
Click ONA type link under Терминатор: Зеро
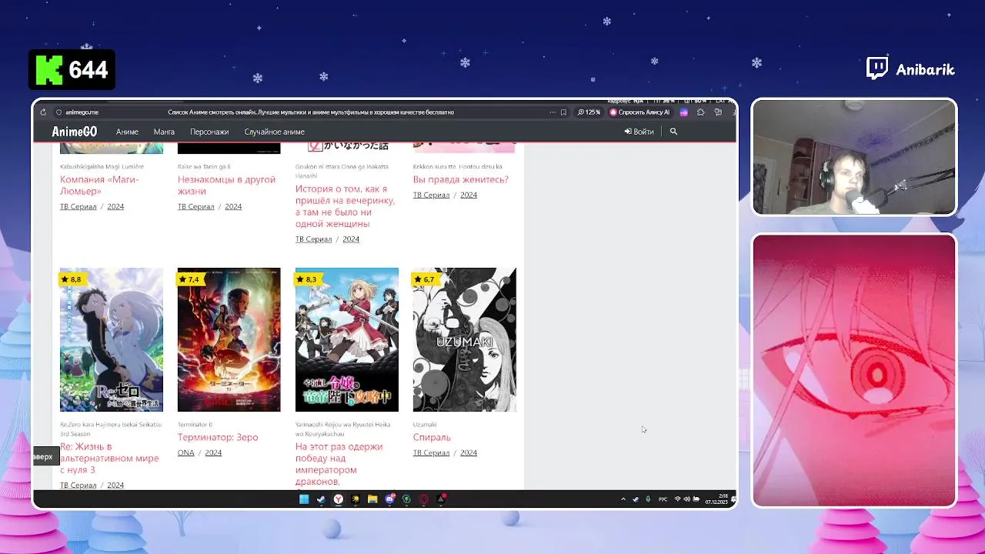[186, 452]
